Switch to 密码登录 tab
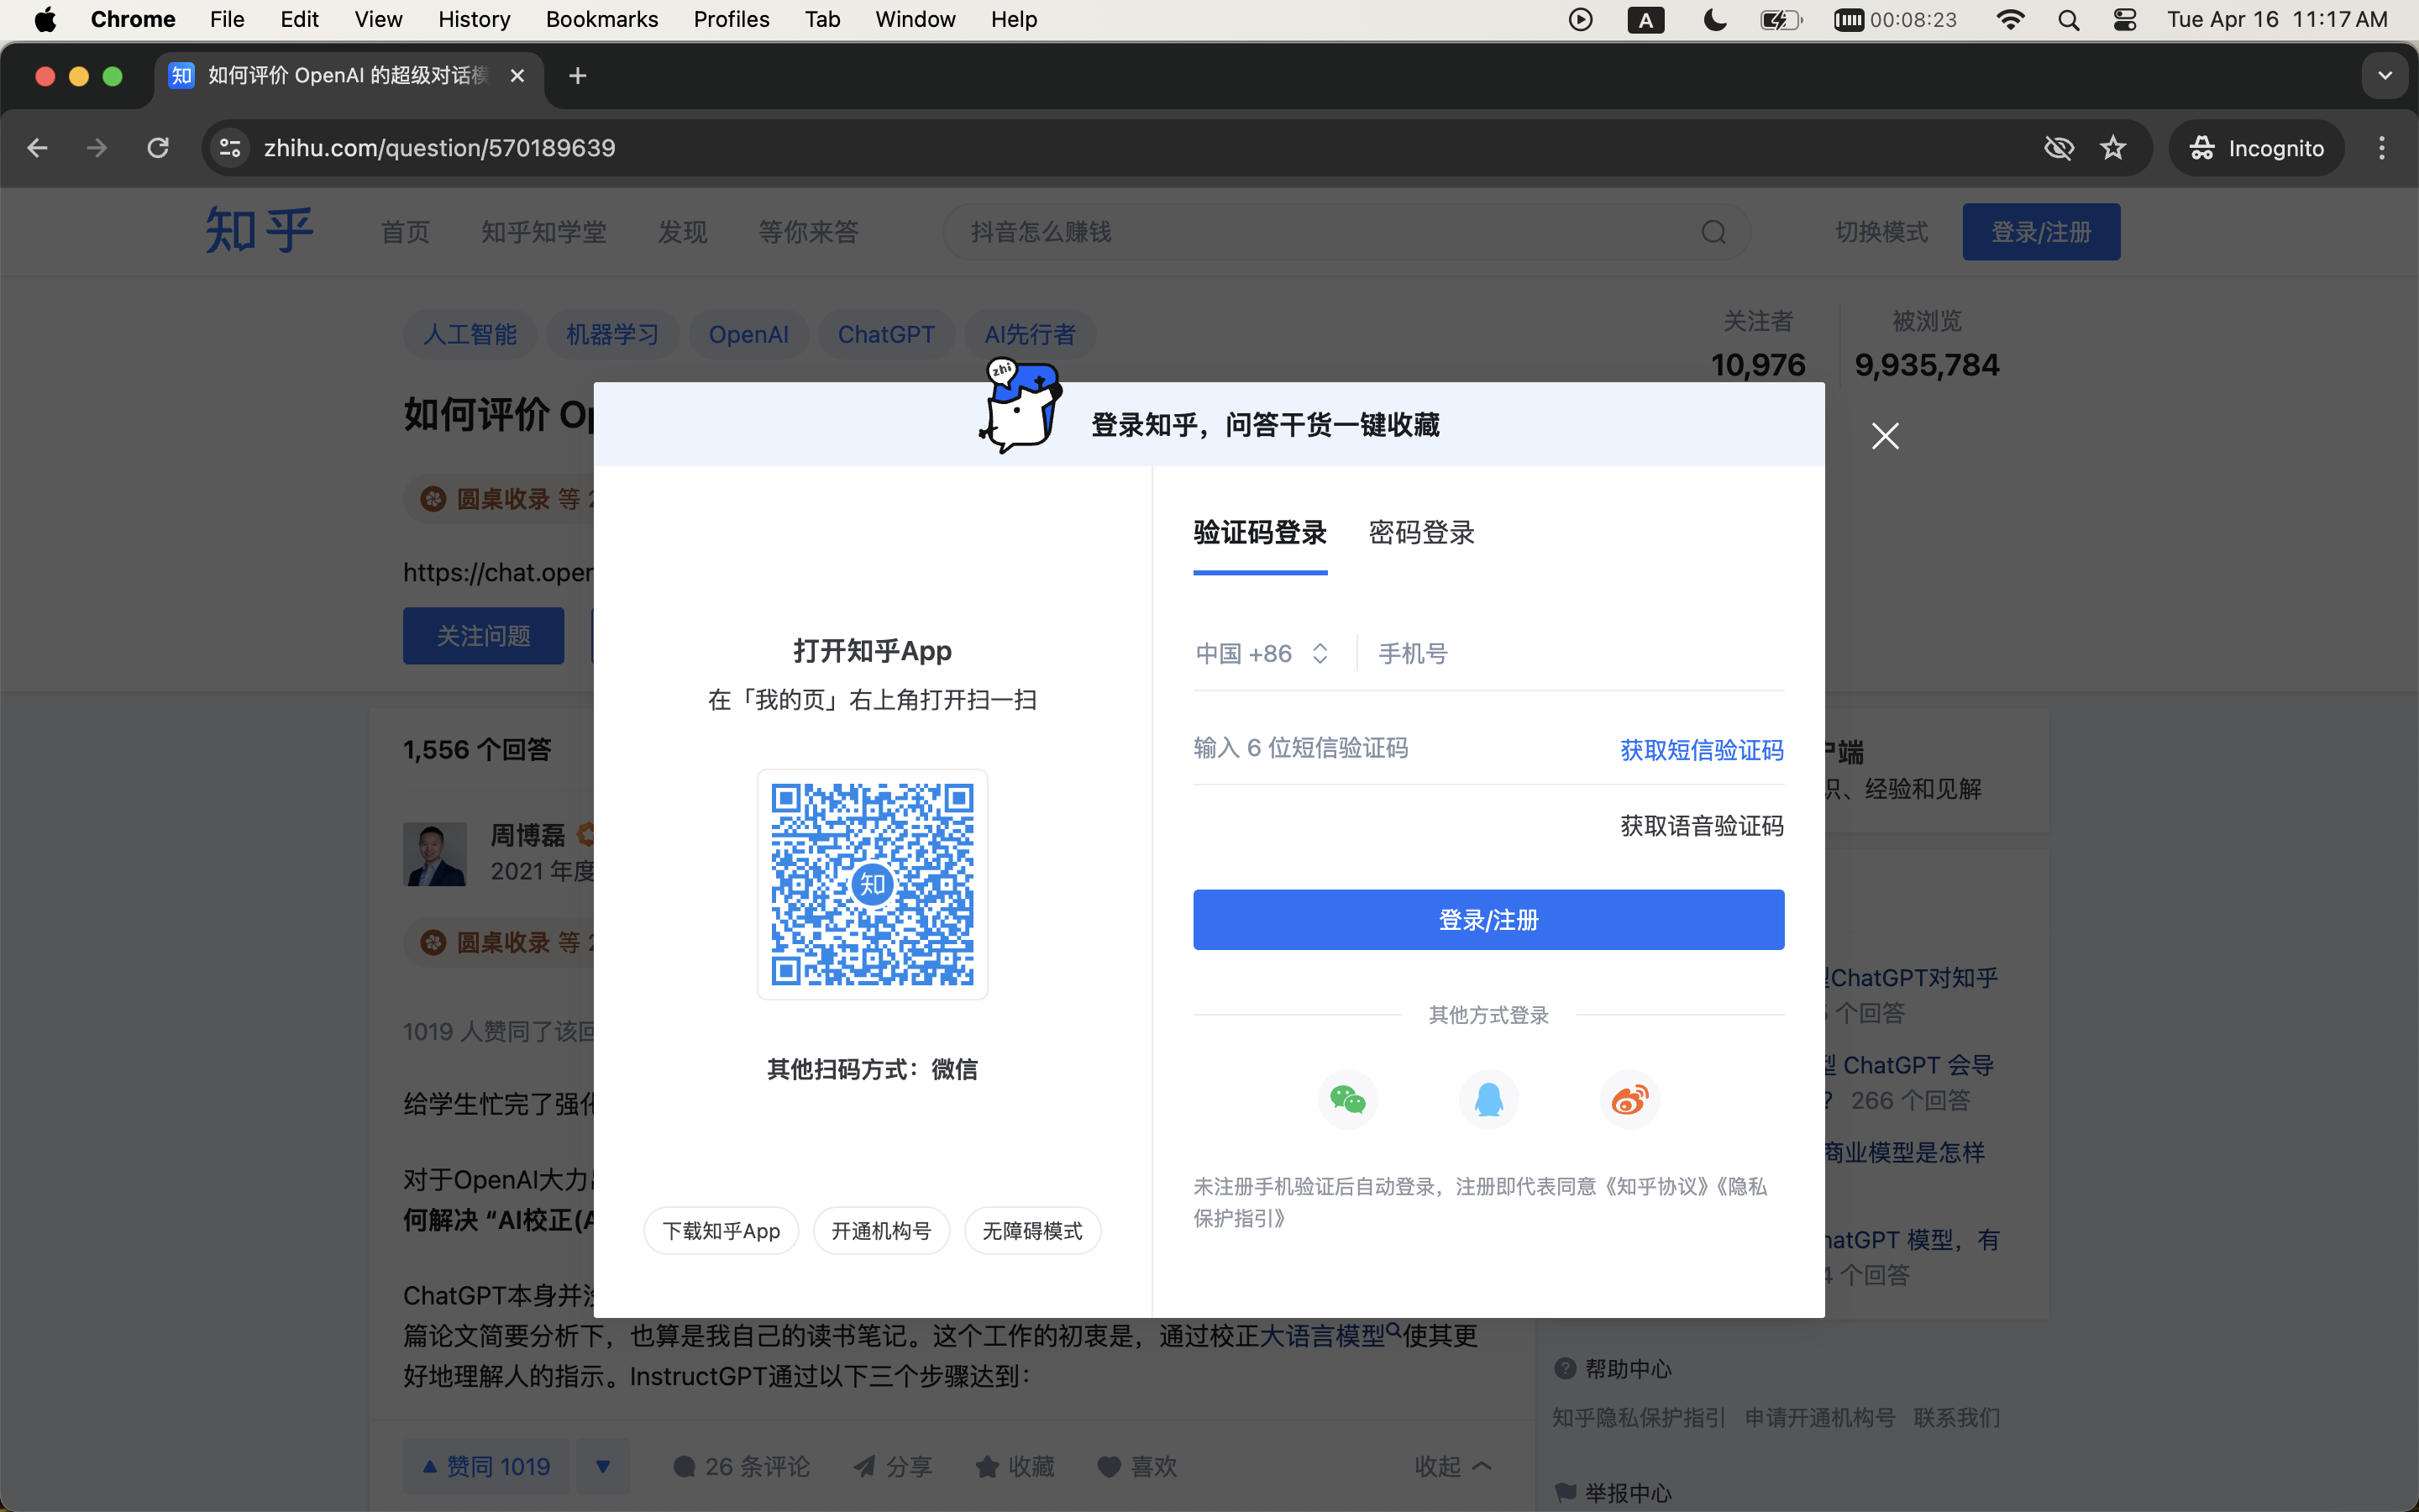The height and width of the screenshot is (1512, 2419). pos(1421,533)
